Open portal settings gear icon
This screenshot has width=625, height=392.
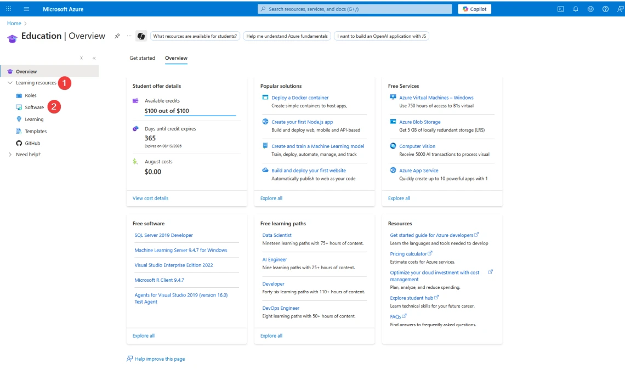(590, 9)
